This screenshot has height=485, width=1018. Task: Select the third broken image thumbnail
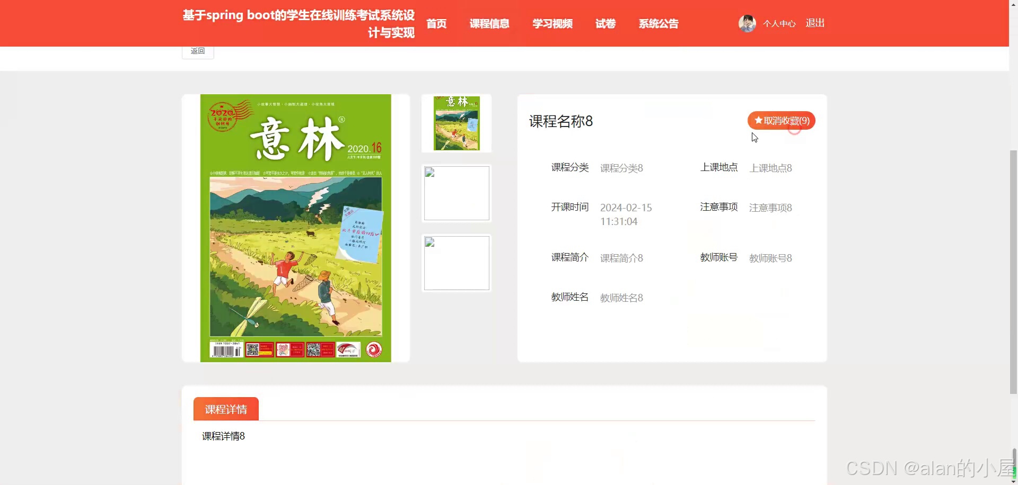click(x=457, y=263)
